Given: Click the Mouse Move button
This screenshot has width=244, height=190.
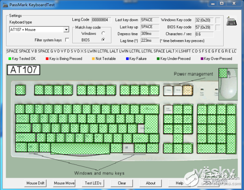Looking at the screenshot, I should click(x=64, y=183).
